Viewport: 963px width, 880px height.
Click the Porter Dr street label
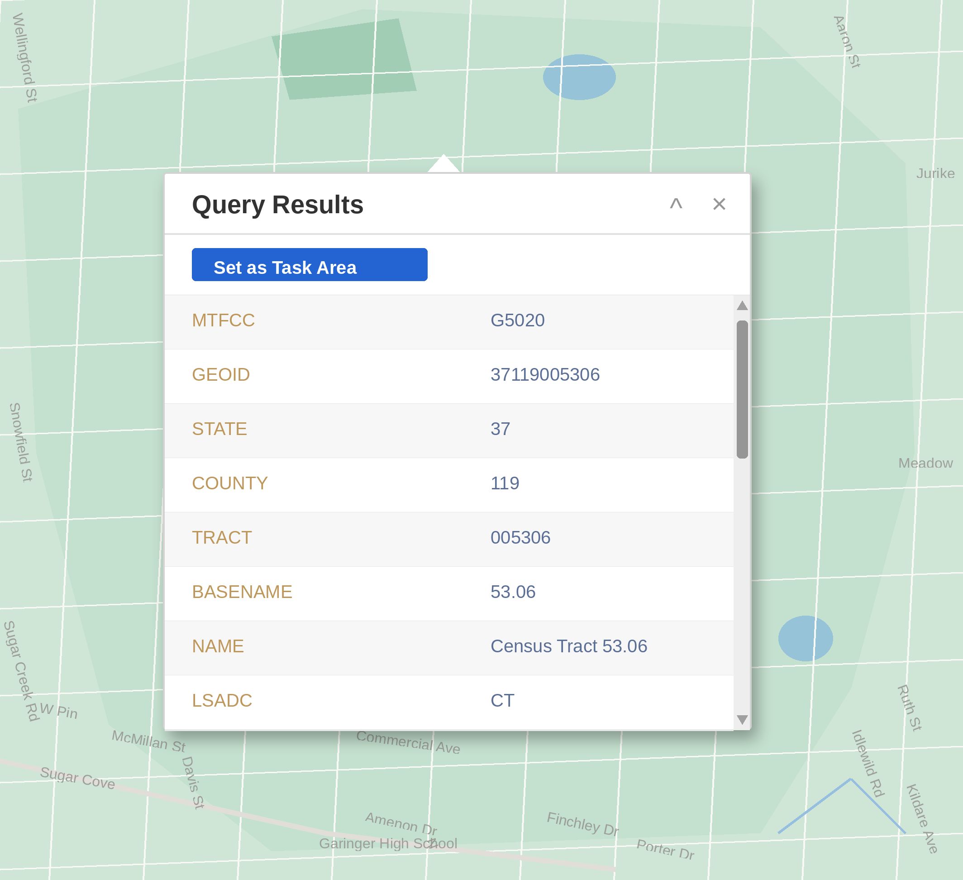[x=665, y=849]
